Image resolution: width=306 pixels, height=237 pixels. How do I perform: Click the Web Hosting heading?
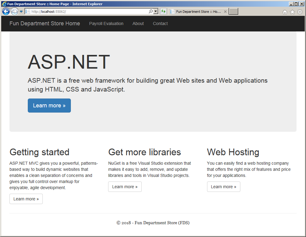pyautogui.click(x=233, y=152)
